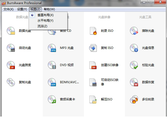Open the Data Recovery (数据恢复) icon
The width and height of the screenshot is (167, 121).
134,82
